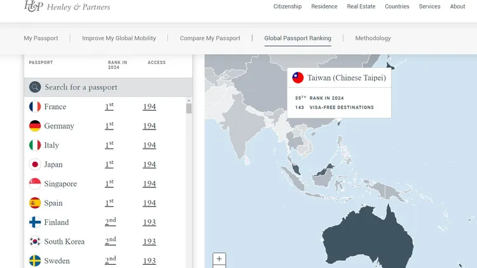Click the Taiwan flag in map tooltip
The width and height of the screenshot is (477, 268).
(298, 78)
